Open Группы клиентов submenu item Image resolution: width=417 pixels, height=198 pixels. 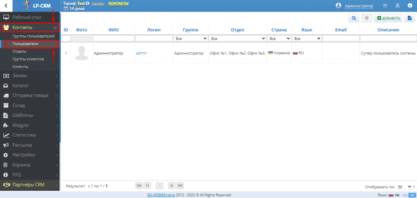[28, 59]
